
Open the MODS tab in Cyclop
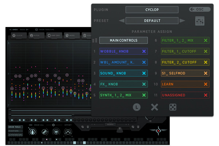pos(72,35)
